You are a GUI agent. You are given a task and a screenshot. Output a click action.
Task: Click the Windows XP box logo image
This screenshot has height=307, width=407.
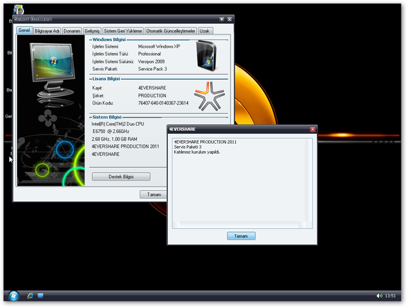coord(207,56)
